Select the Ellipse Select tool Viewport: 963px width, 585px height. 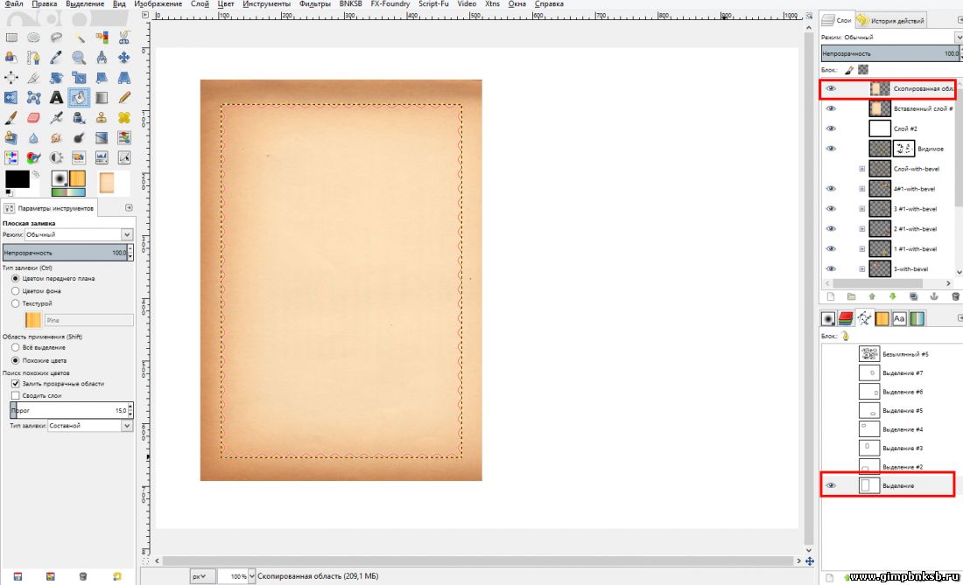pyautogui.click(x=34, y=38)
